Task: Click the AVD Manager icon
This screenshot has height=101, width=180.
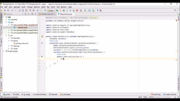Action: (81, 11)
